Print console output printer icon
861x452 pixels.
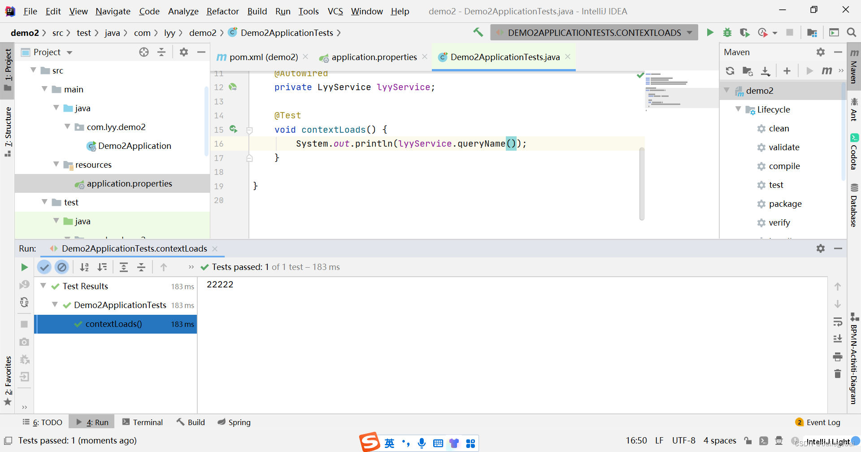(x=838, y=357)
